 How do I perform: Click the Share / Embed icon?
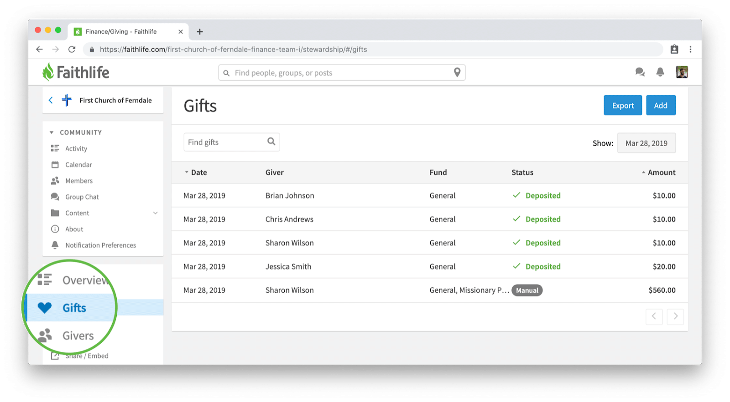(x=55, y=356)
